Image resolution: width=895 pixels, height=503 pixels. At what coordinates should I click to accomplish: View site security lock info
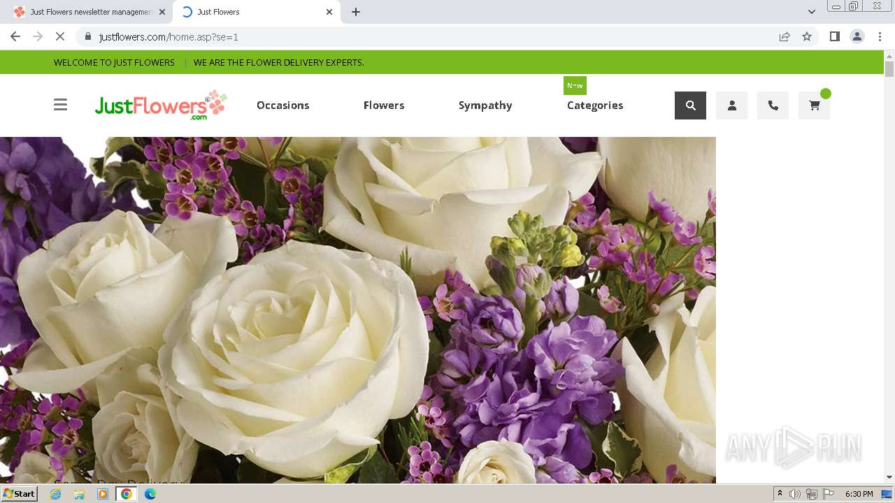click(x=87, y=36)
